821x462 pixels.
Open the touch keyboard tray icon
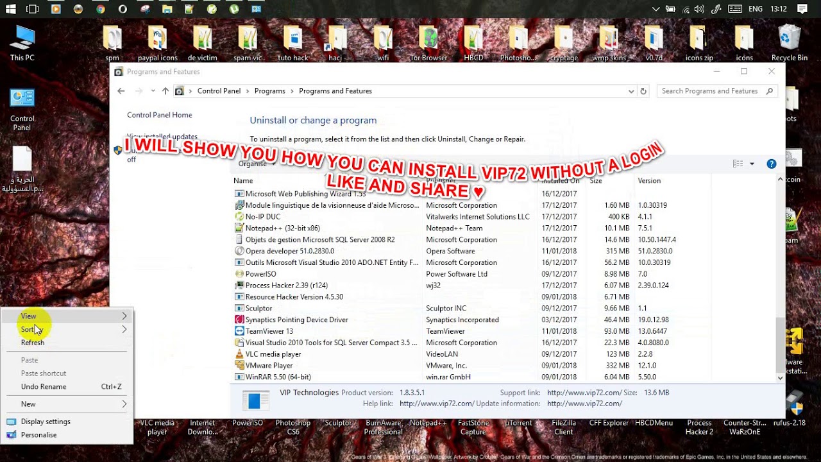[x=735, y=9]
